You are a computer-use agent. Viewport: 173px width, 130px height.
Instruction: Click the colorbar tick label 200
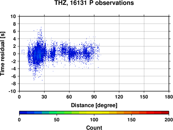(169, 120)
